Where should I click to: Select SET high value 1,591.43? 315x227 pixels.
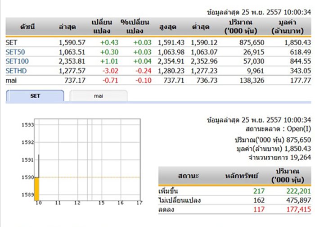[171, 43]
